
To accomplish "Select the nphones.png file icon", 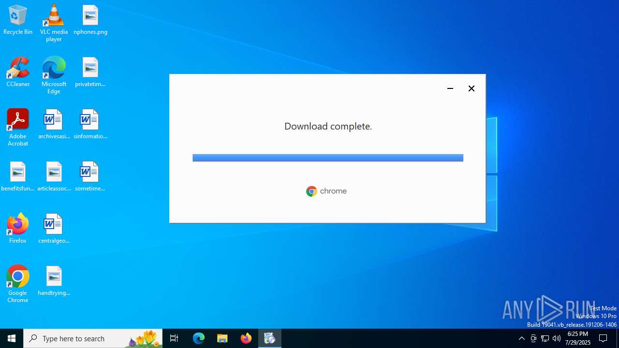I will tap(90, 20).
